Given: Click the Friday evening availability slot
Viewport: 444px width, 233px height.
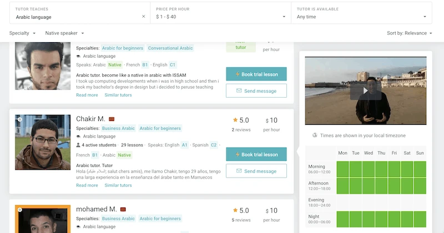Looking at the screenshot, I should pos(394,202).
